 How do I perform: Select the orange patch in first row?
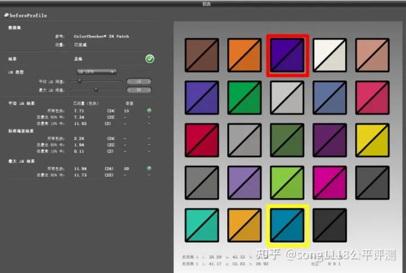[x=245, y=55]
